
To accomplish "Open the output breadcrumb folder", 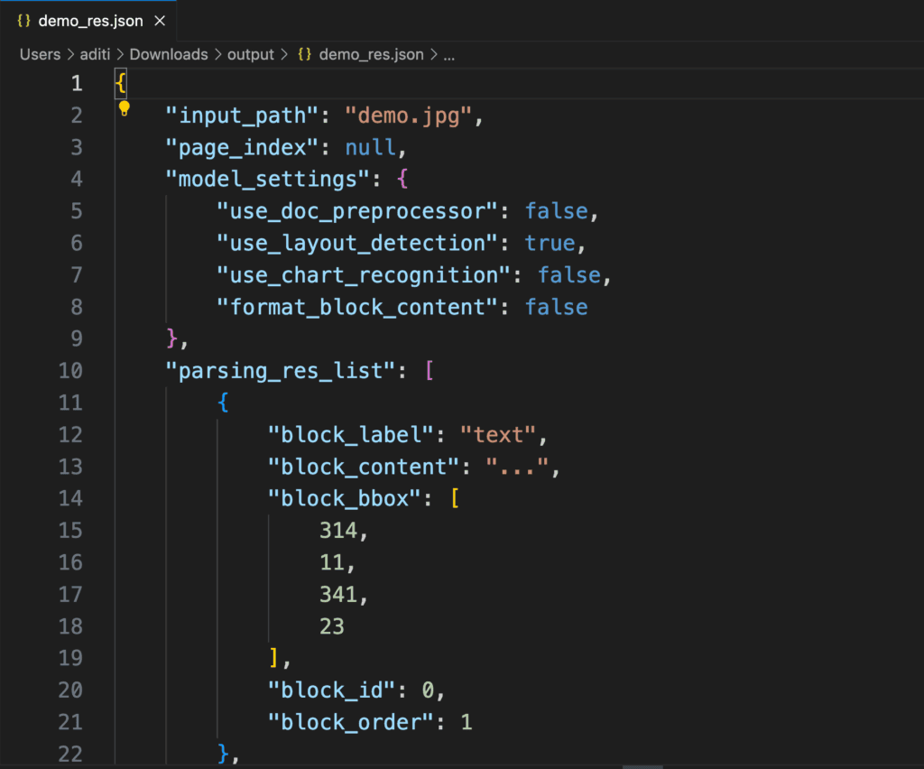I will coord(250,54).
